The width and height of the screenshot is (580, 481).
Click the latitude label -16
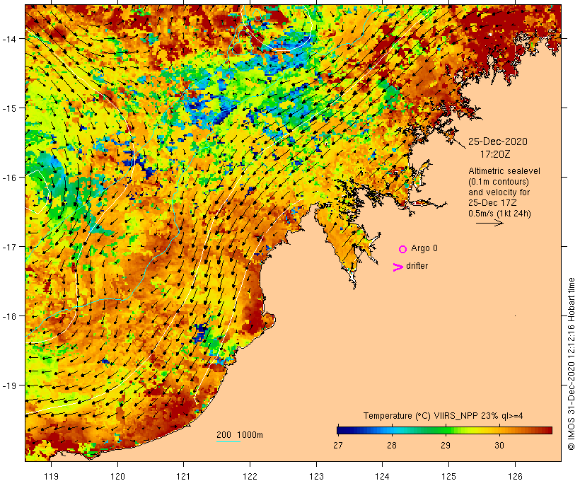click(x=9, y=178)
